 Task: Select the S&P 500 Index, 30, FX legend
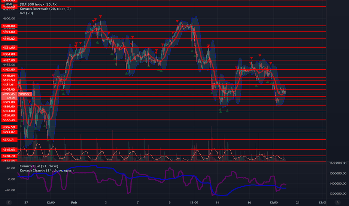coord(38,4)
